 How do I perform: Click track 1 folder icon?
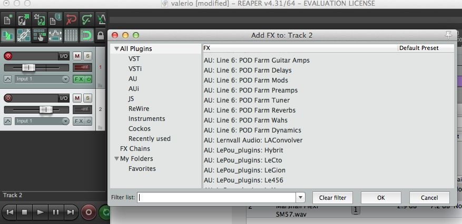pyautogui.click(x=100, y=86)
